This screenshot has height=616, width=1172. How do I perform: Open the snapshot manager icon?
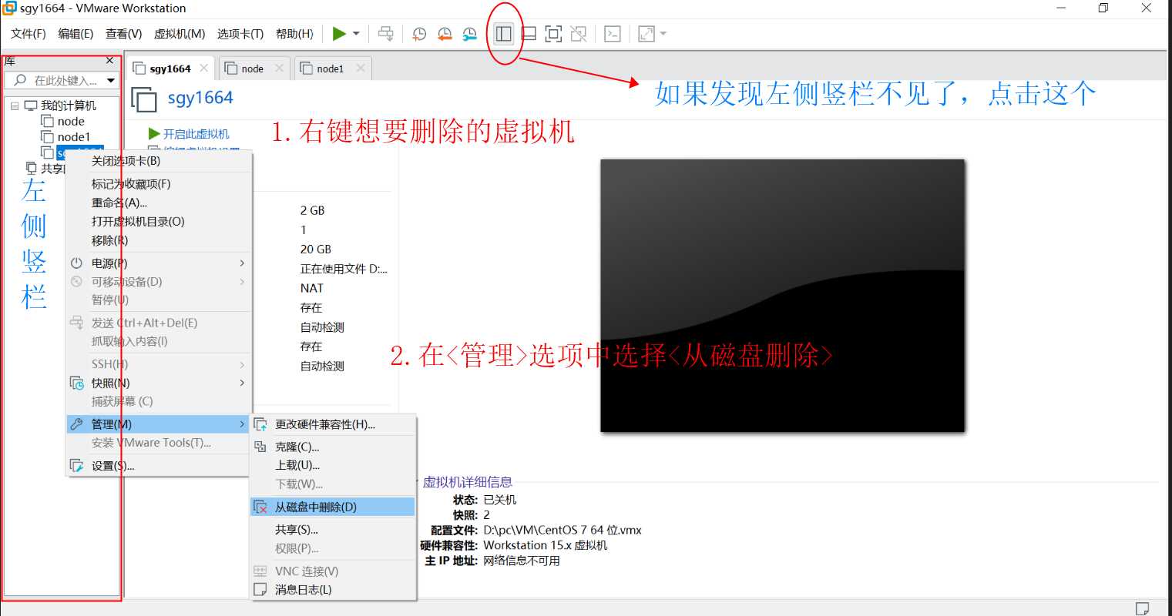coord(469,34)
